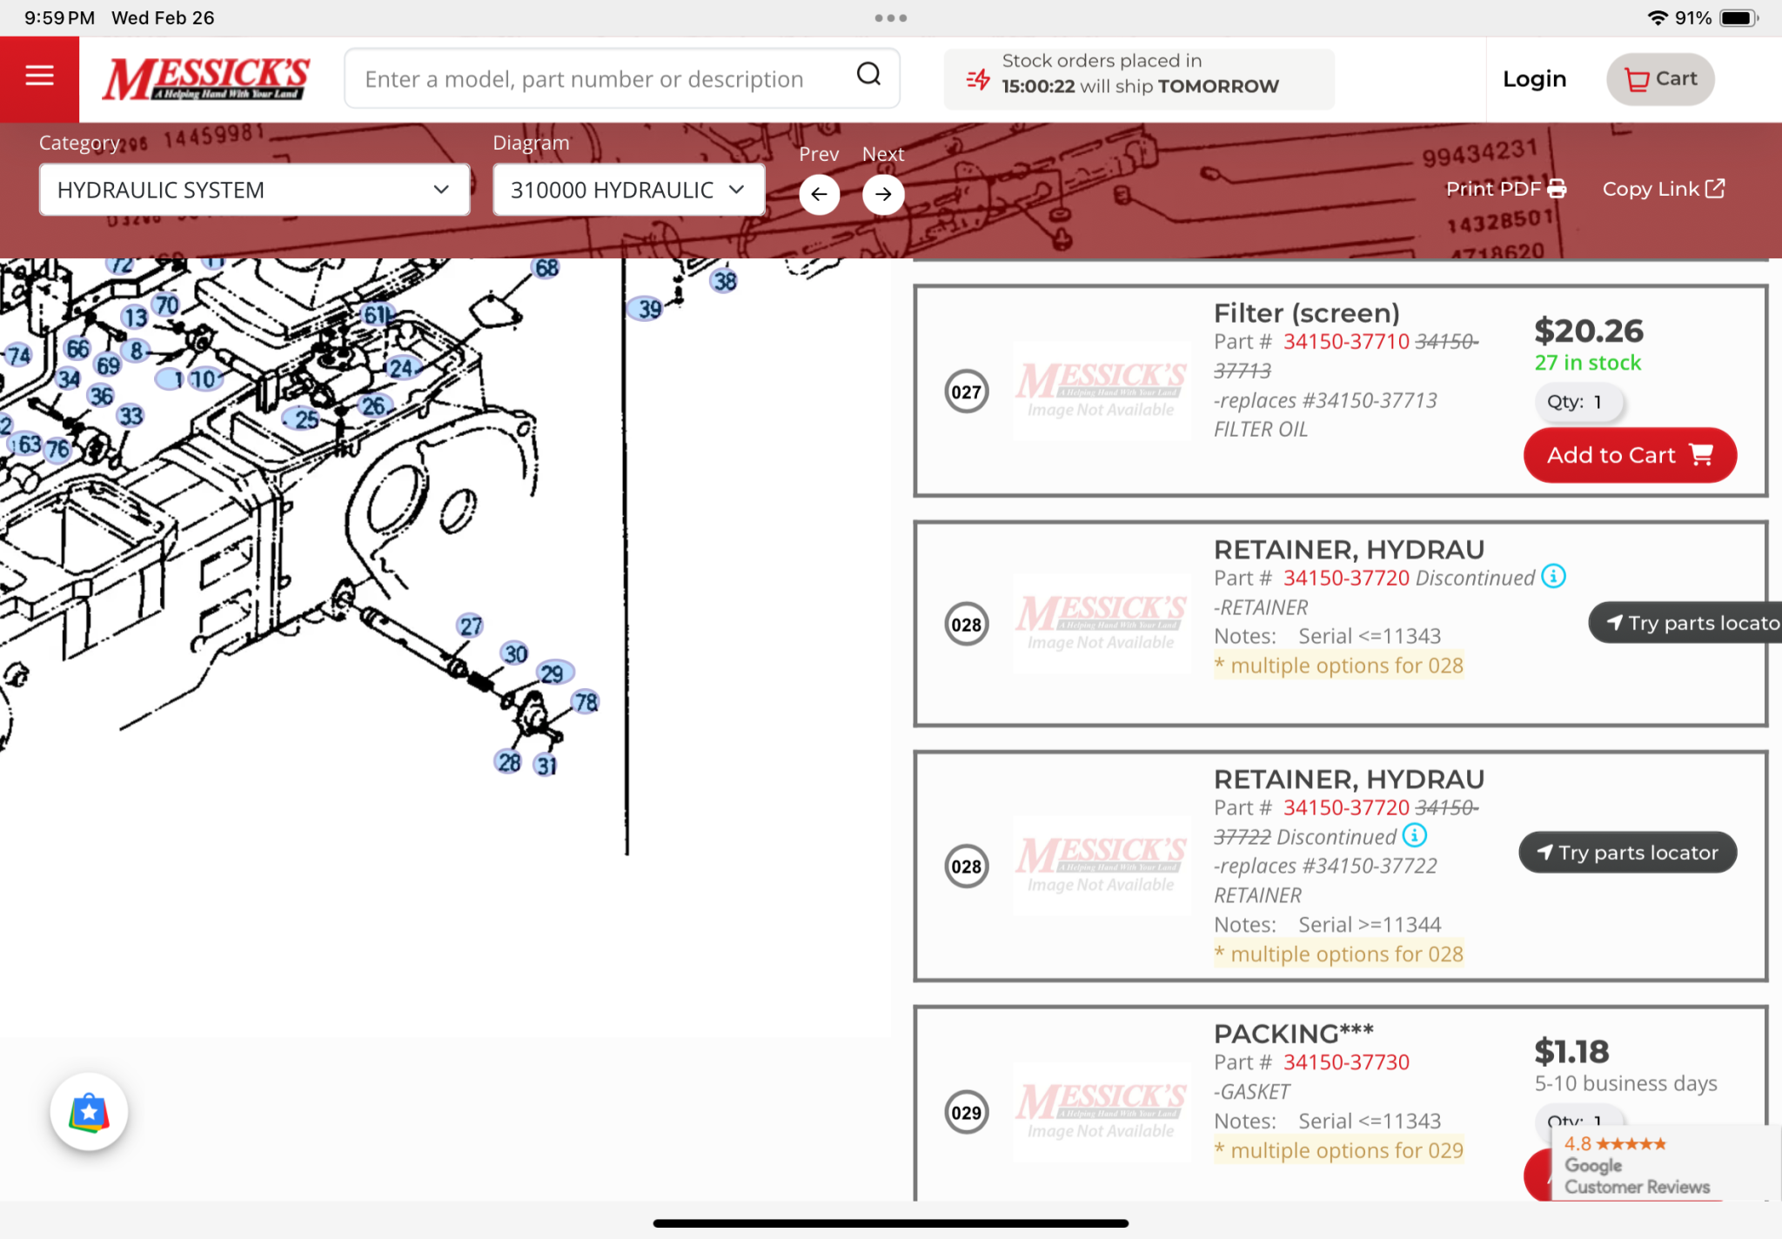Viewport: 1782px width, 1239px height.
Task: Click the Google shopping bag floating icon
Action: pos(89,1112)
